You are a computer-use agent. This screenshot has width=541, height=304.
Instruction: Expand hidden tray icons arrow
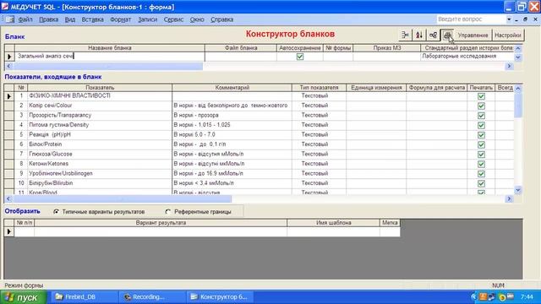pyautogui.click(x=473, y=296)
